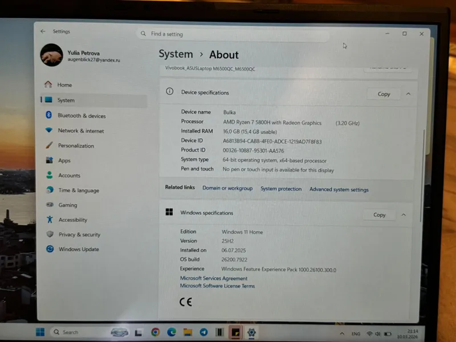Show hidden system tray icons
The width and height of the screenshot is (456, 342).
(x=342, y=333)
